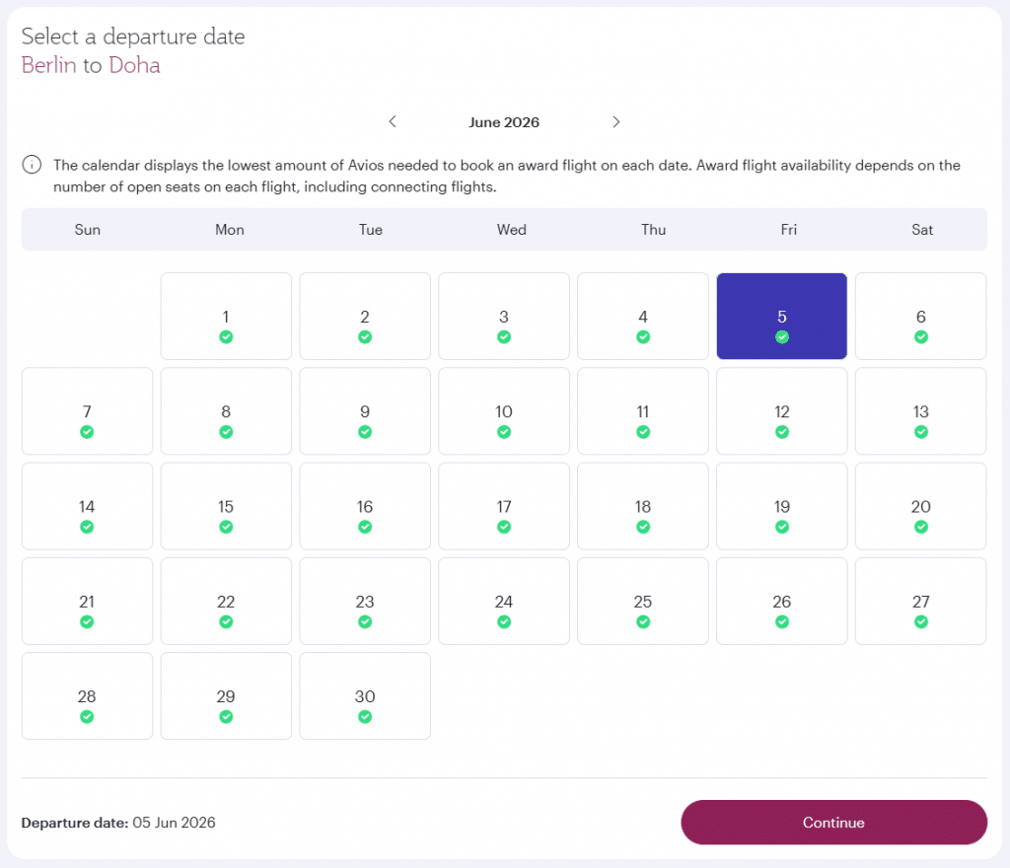Click the availability check icon on June 30
The width and height of the screenshot is (1010, 868).
coord(365,717)
